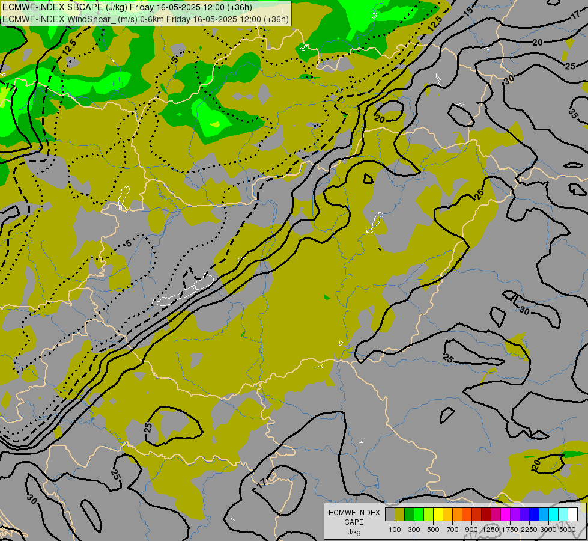The height and width of the screenshot is (541, 588).
Task: Click the legend scale value 3000
Action: 548,530
